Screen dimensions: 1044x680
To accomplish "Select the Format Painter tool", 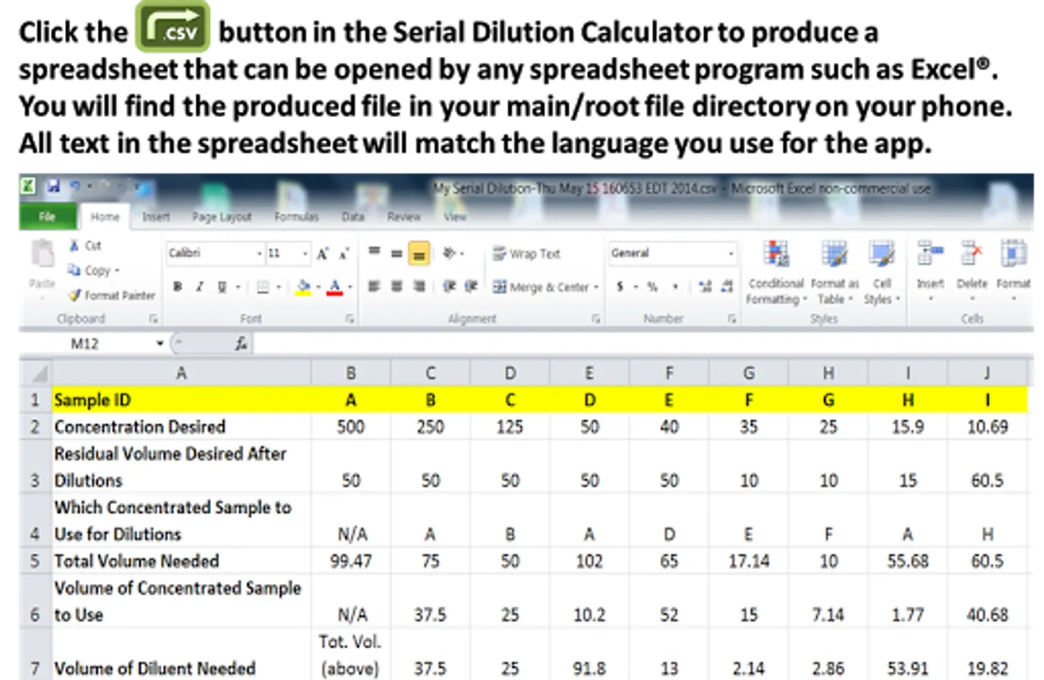I will [111, 295].
